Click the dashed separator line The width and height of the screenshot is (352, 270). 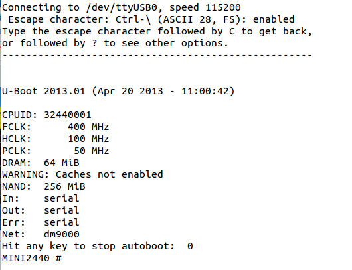point(157,55)
